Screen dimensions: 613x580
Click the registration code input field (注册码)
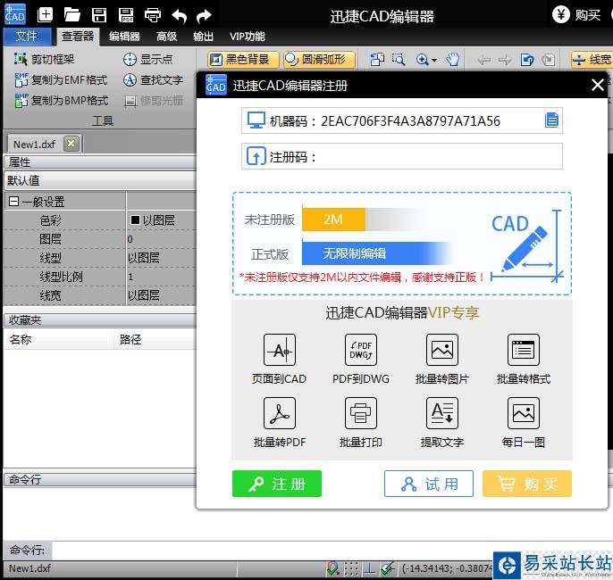402,156
